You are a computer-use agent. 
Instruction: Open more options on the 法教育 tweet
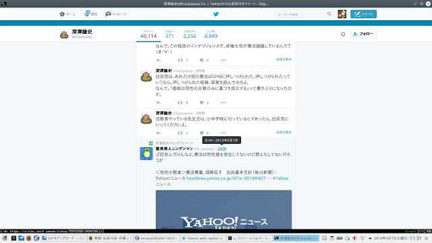[x=223, y=133]
